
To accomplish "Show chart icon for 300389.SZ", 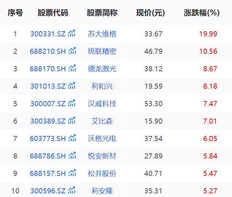I will pyautogui.click(x=72, y=121).
